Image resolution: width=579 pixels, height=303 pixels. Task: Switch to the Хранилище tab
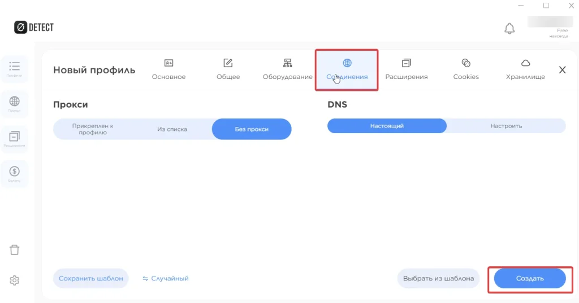pyautogui.click(x=525, y=69)
